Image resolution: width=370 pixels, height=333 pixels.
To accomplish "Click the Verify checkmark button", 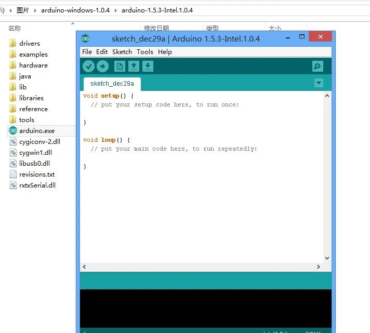I will coord(88,66).
